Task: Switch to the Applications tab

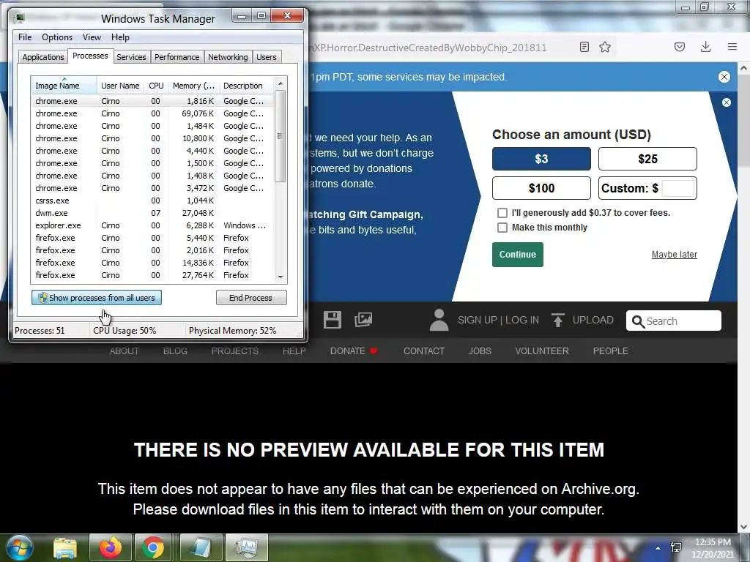Action: tap(43, 57)
